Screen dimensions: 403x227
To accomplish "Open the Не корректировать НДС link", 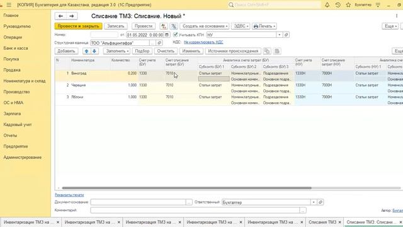I will 203,42.
